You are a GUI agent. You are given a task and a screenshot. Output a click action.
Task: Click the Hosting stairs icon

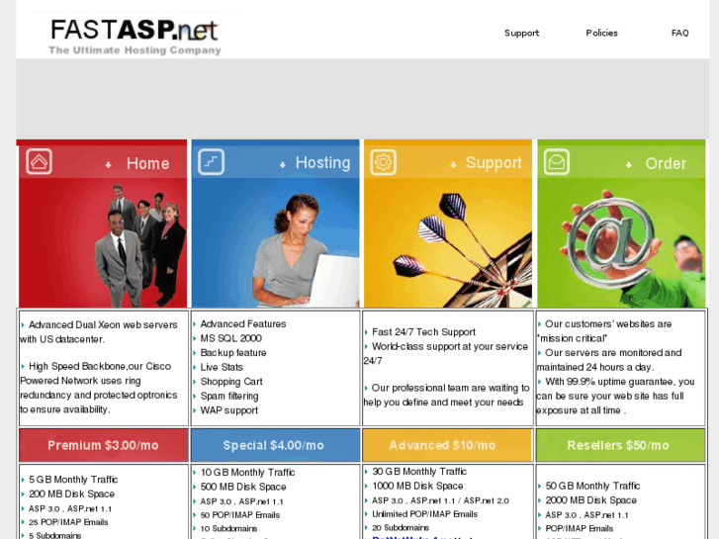tap(211, 161)
